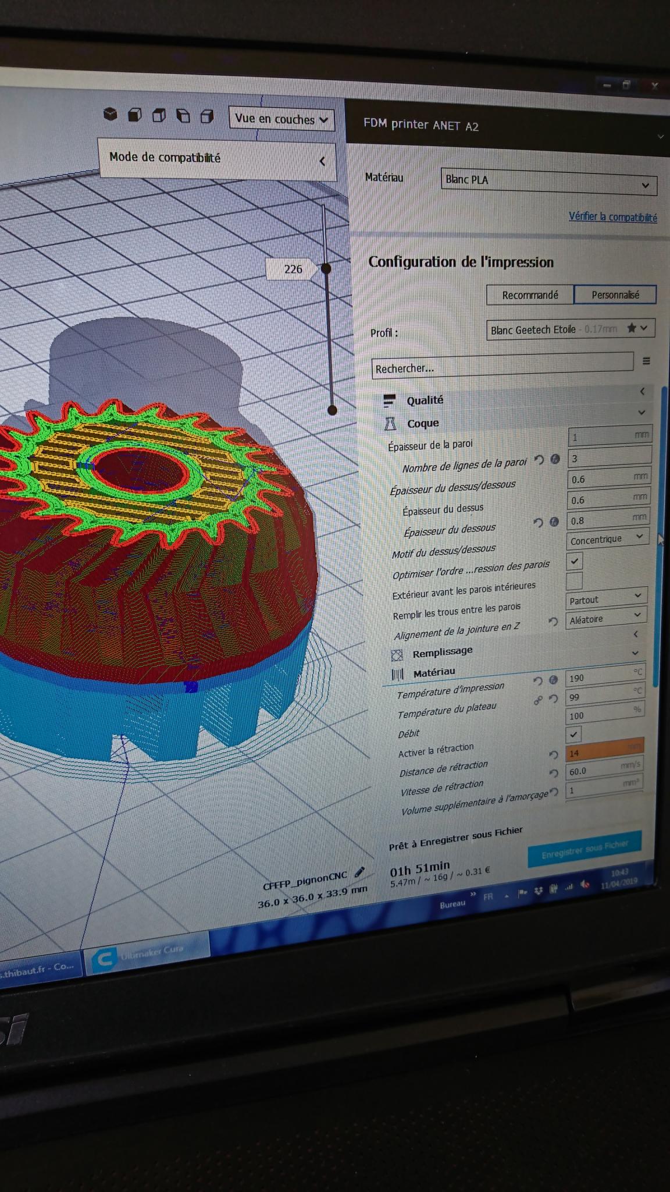The height and width of the screenshot is (1192, 670).
Task: Expand the FDM printer ANET A2 chevron
Action: point(661,137)
